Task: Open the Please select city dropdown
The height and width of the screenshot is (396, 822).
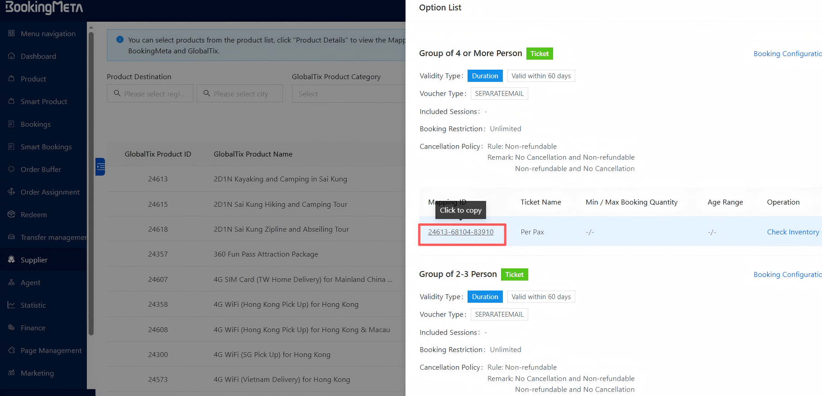Action: coord(239,93)
